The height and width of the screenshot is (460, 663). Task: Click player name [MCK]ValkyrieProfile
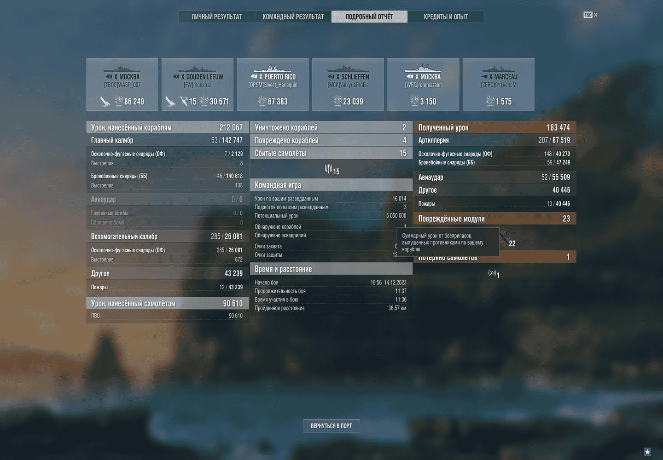point(348,85)
